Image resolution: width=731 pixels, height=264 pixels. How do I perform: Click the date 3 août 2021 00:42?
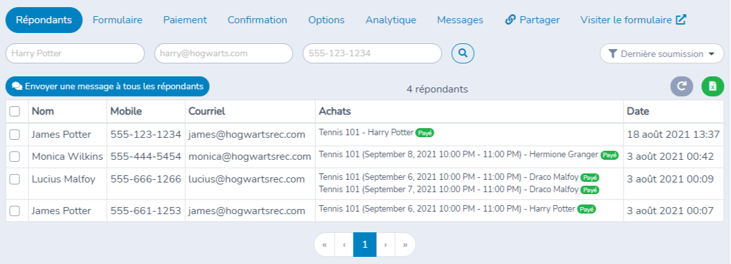point(670,157)
